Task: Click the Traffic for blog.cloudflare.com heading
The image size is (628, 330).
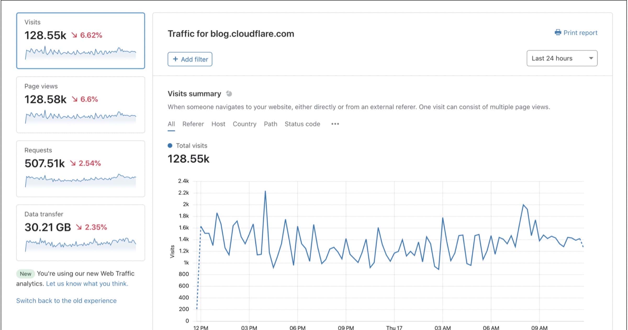Action: [x=231, y=34]
